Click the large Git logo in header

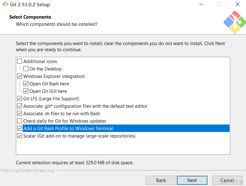[235, 22]
